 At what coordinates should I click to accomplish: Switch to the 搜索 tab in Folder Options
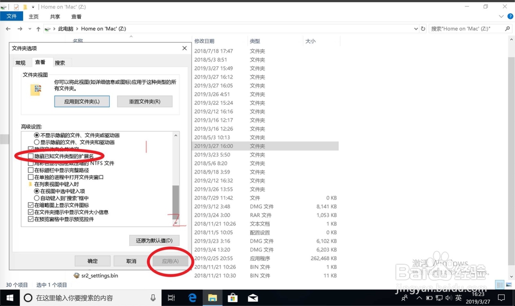(x=60, y=62)
